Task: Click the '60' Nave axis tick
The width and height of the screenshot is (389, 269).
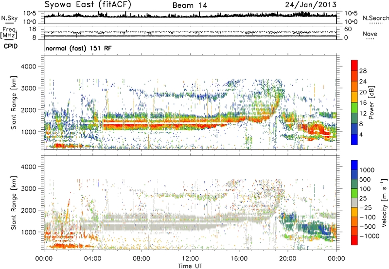Action: (x=348, y=29)
